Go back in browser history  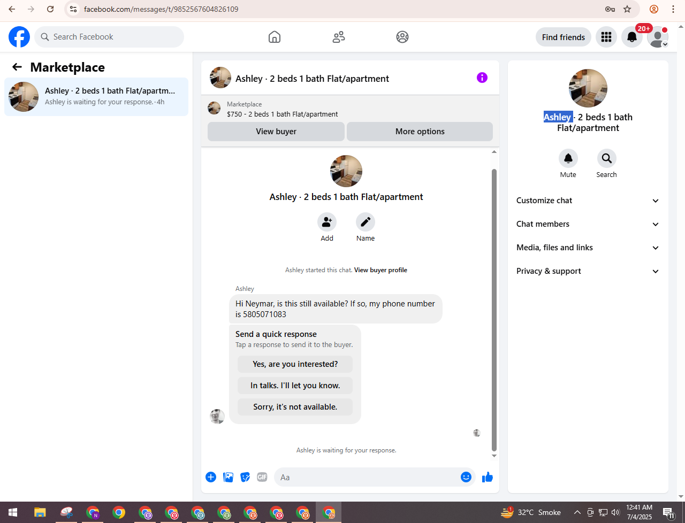click(x=12, y=9)
